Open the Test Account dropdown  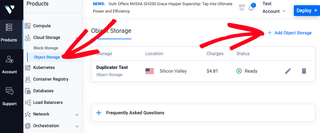point(274,8)
